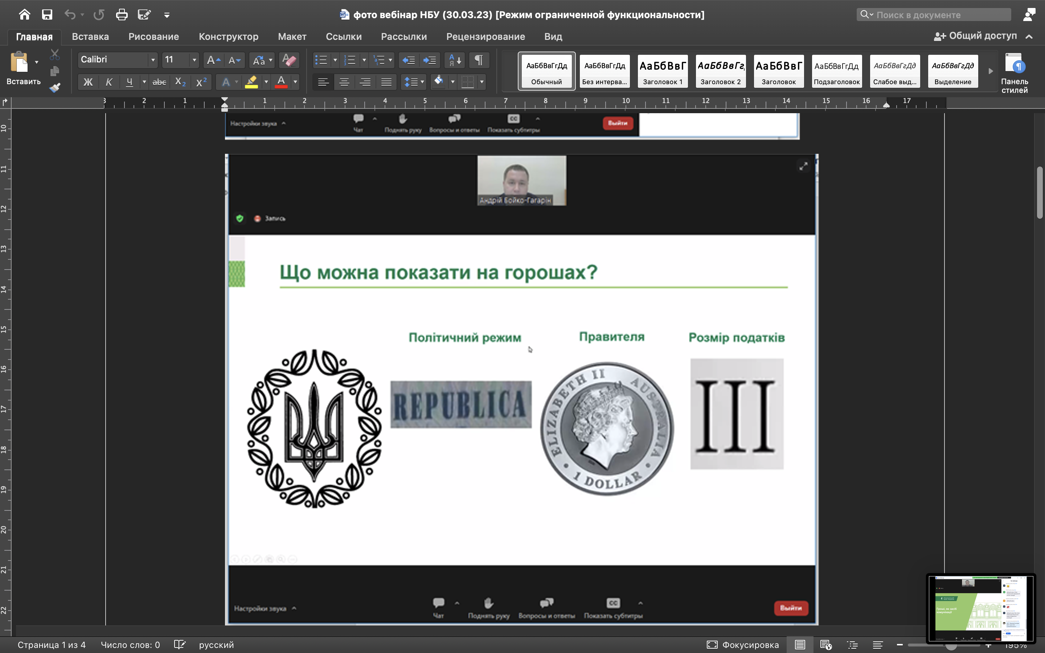Paste using the Вставить clipboard button
The width and height of the screenshot is (1045, 653).
(19, 62)
